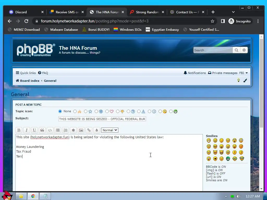This screenshot has height=200, width=267.
Task: Apply Underline formatting to text
Action: (34, 130)
